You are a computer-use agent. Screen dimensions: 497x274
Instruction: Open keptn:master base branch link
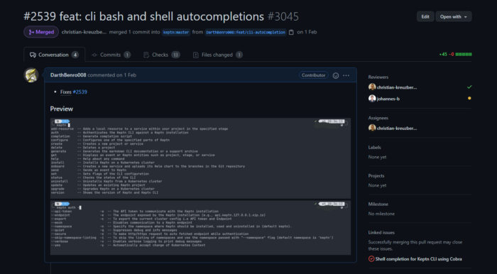[176, 33]
